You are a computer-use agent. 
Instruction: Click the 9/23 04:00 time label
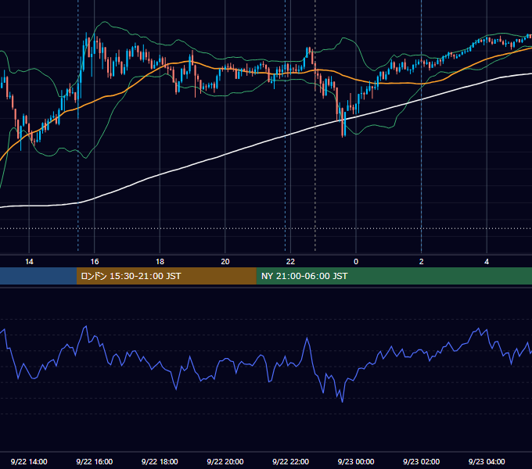(x=487, y=461)
